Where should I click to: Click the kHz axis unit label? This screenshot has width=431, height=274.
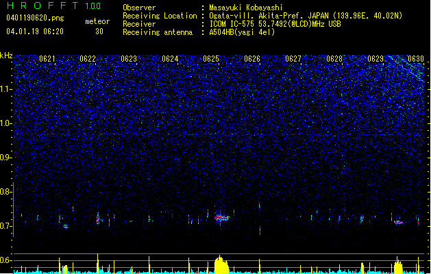tap(6, 55)
